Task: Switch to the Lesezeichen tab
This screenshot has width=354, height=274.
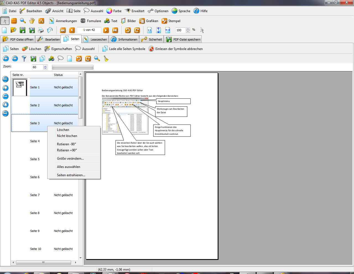Action: click(95, 39)
